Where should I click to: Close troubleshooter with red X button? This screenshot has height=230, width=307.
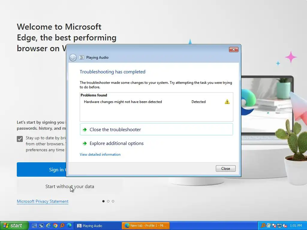coord(234,50)
